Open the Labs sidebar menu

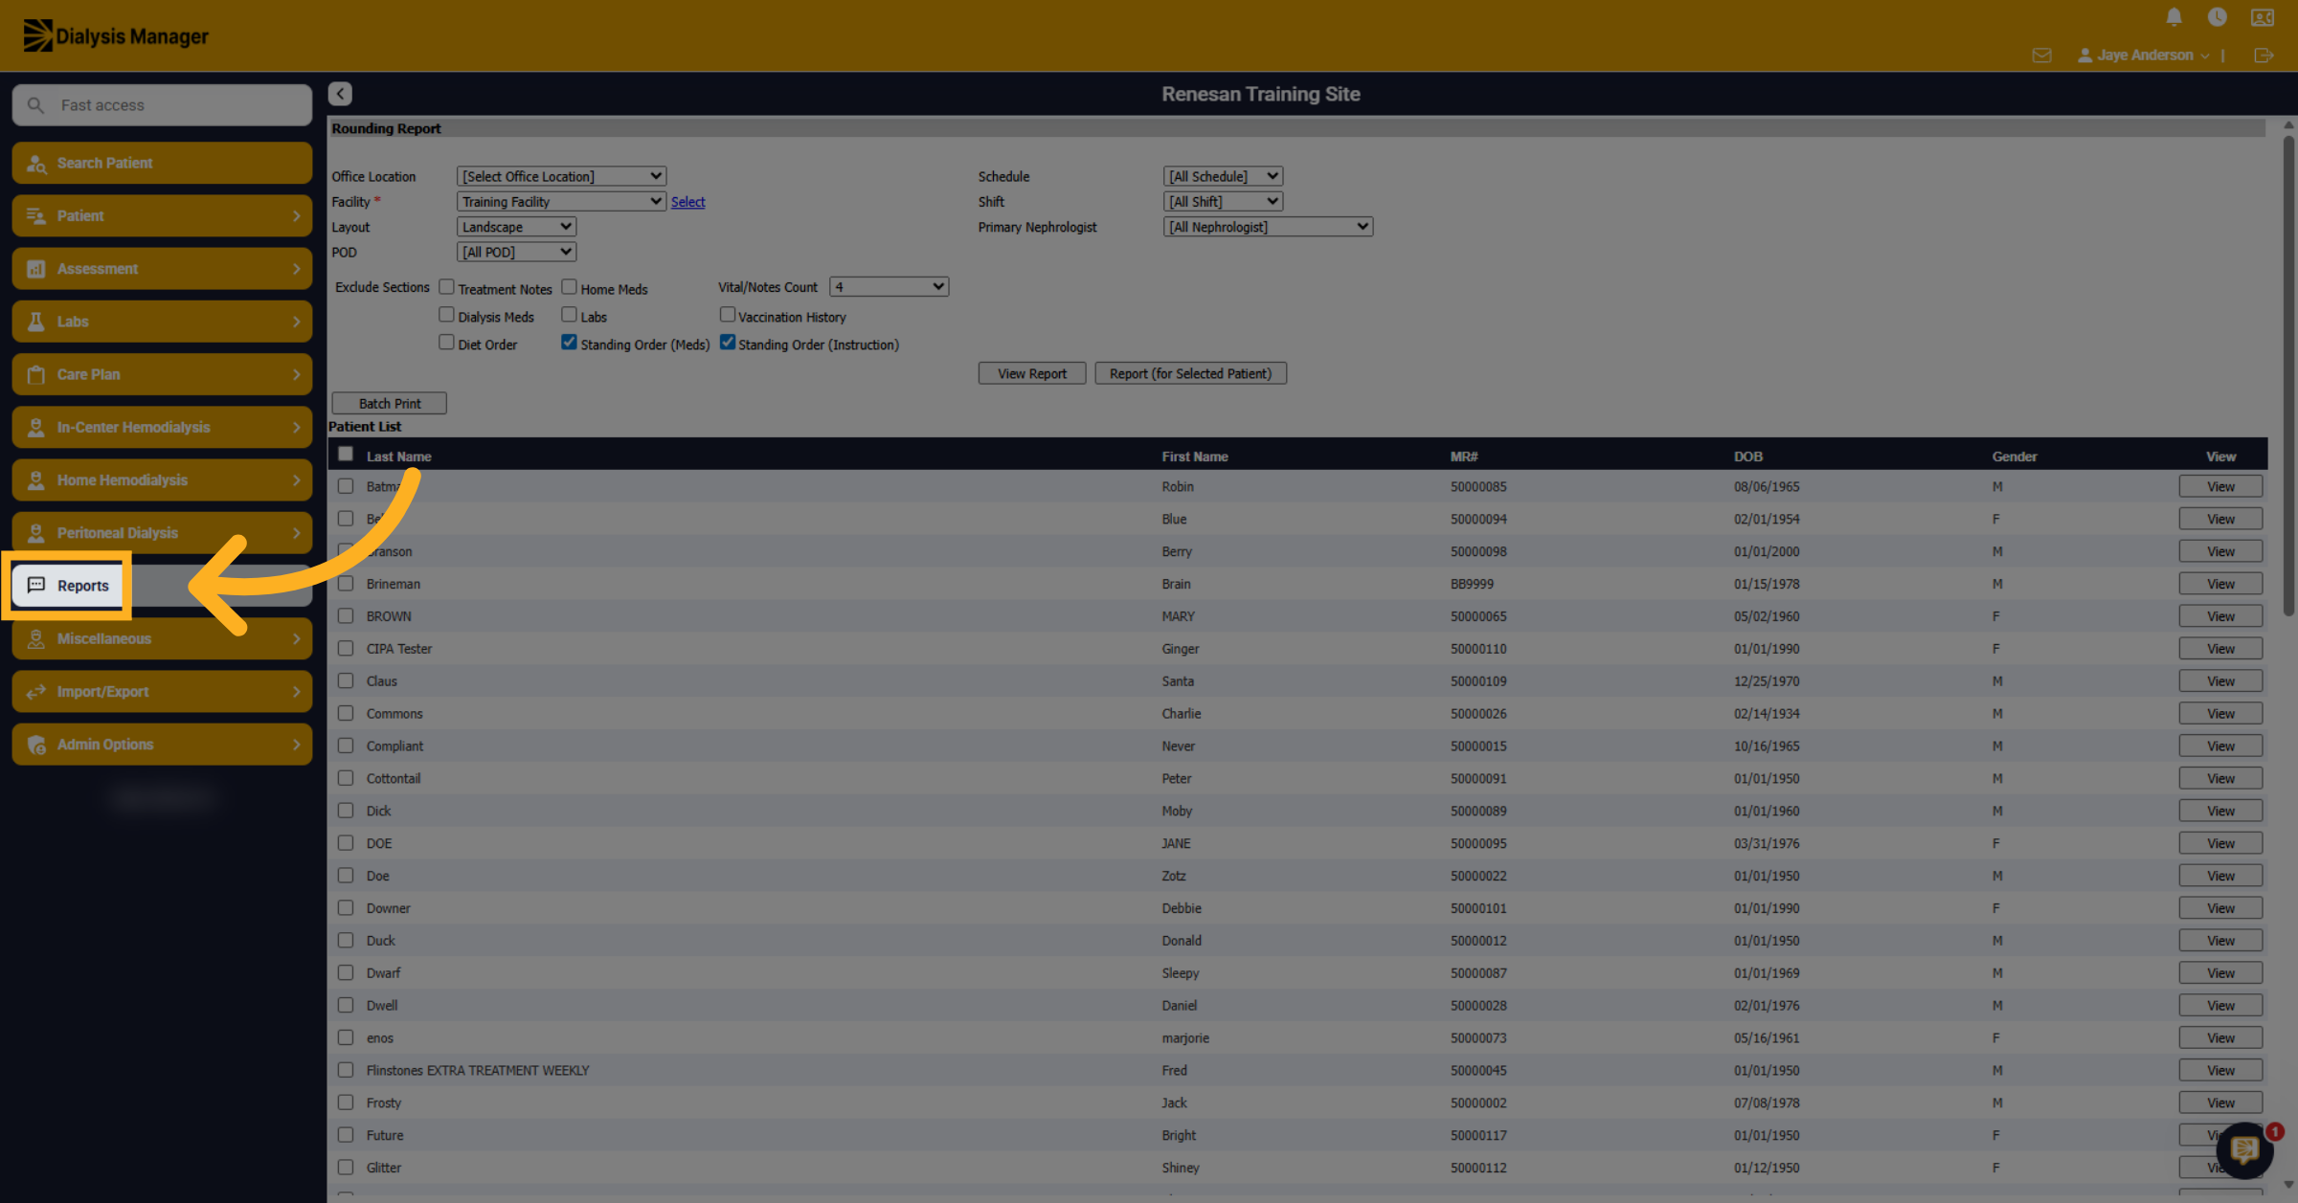pyautogui.click(x=162, y=322)
